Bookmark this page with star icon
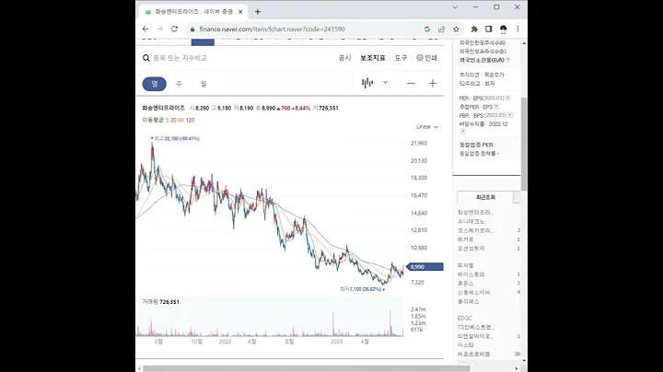The width and height of the screenshot is (663, 372). 456,29
